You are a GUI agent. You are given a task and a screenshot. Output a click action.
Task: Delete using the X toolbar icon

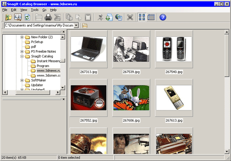pos(130,17)
